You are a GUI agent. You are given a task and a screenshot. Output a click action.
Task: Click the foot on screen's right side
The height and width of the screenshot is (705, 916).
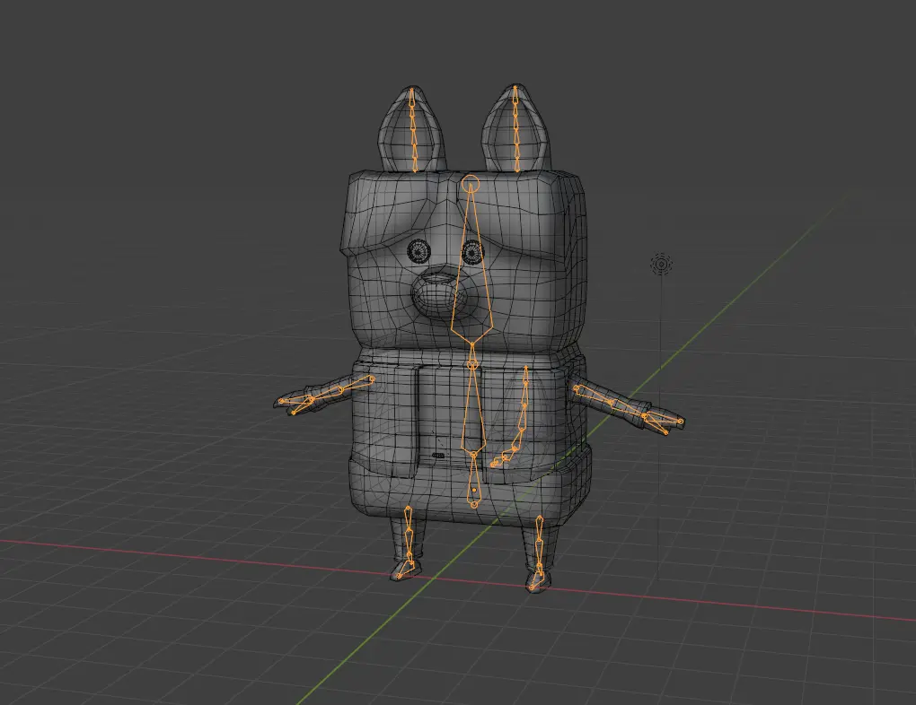[536, 583]
